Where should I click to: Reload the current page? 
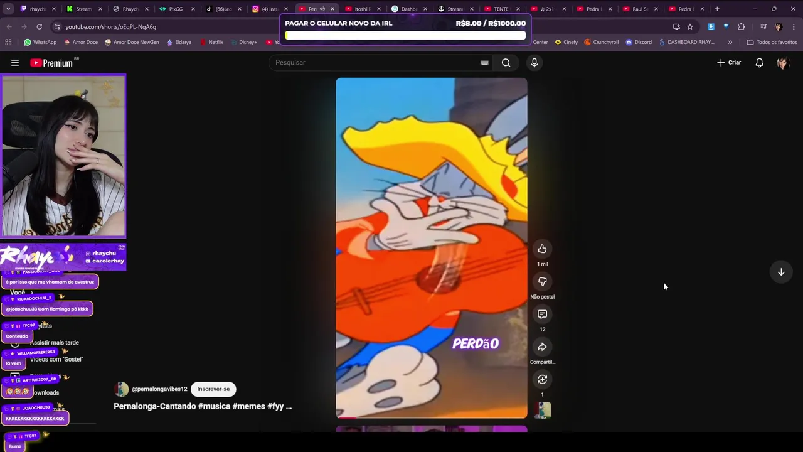(x=39, y=27)
